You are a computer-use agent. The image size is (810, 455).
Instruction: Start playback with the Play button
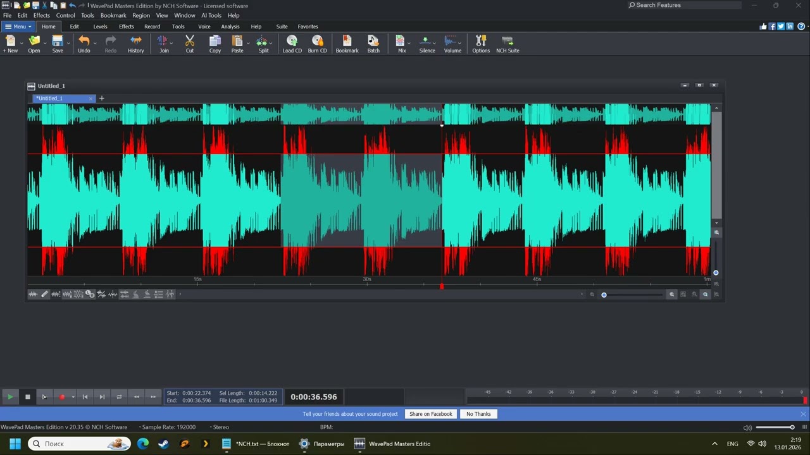pyautogui.click(x=10, y=397)
